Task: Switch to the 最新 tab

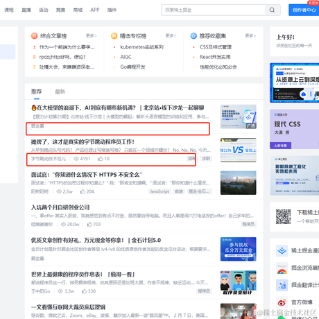Action: (60, 92)
